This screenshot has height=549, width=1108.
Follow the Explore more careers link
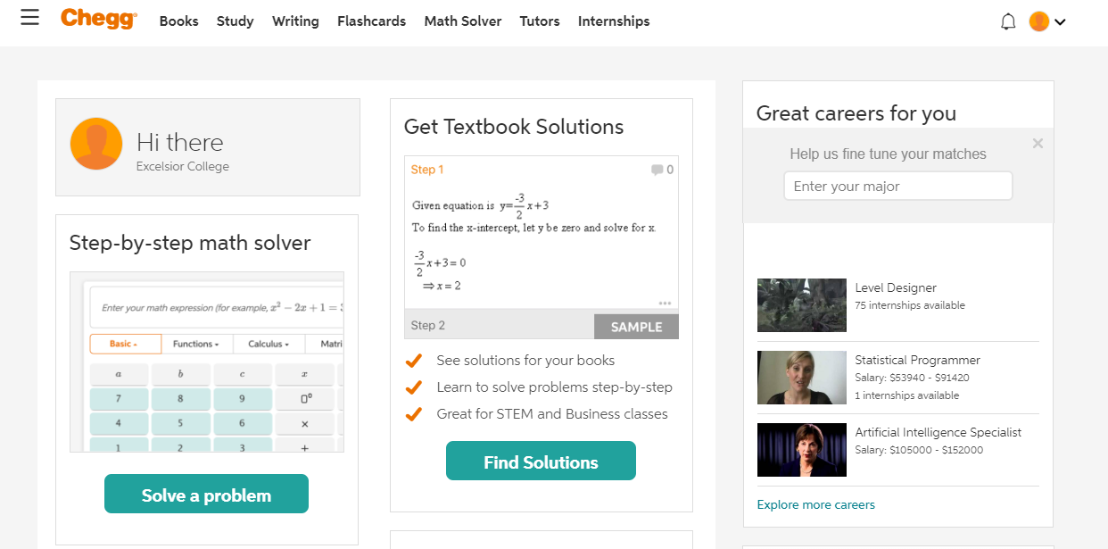[816, 504]
